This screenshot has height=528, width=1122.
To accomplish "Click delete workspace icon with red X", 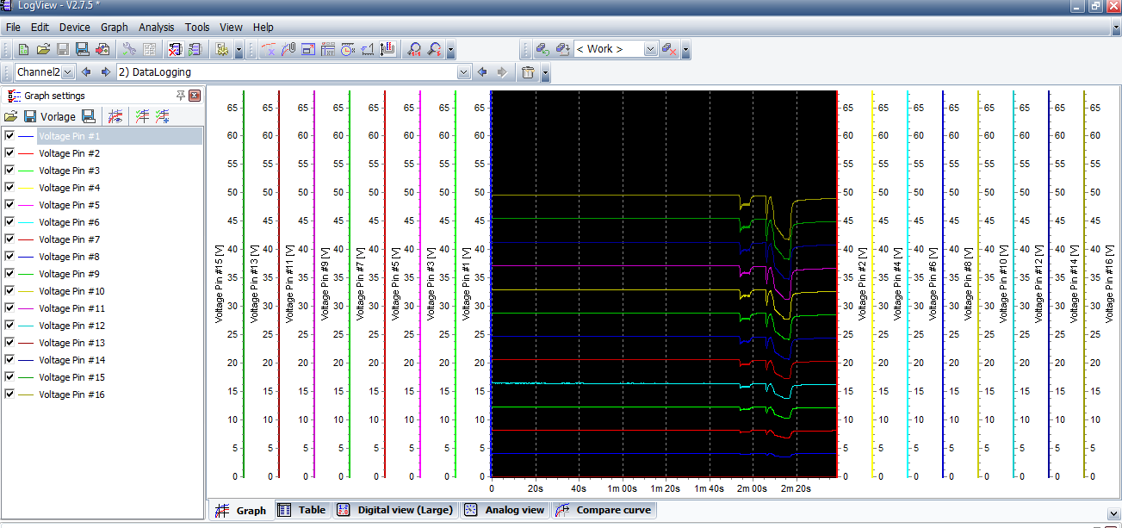I will pyautogui.click(x=668, y=49).
